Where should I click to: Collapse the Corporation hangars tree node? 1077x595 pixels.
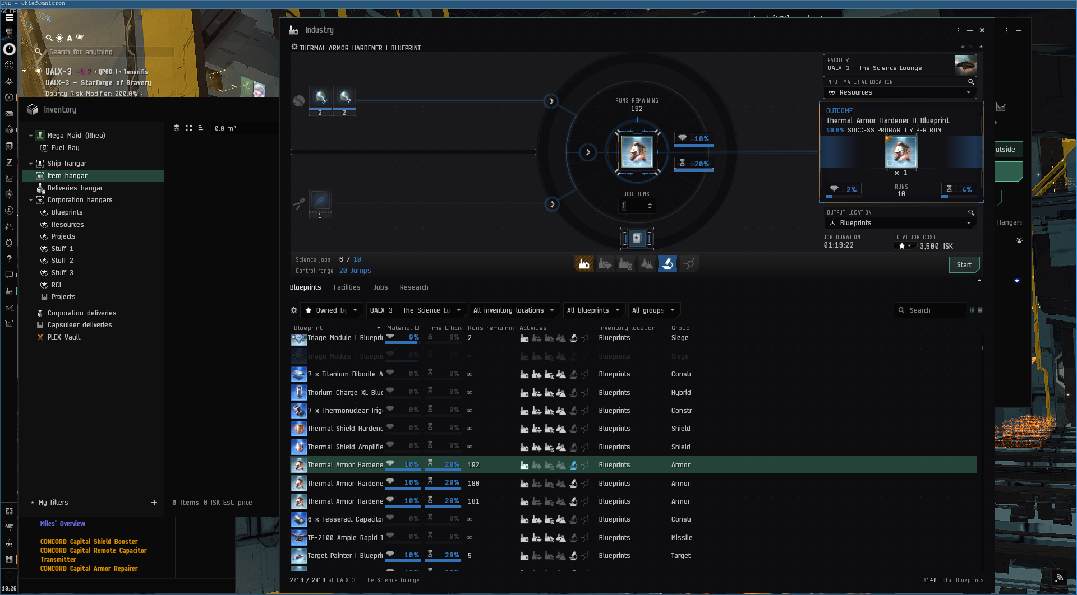click(31, 200)
